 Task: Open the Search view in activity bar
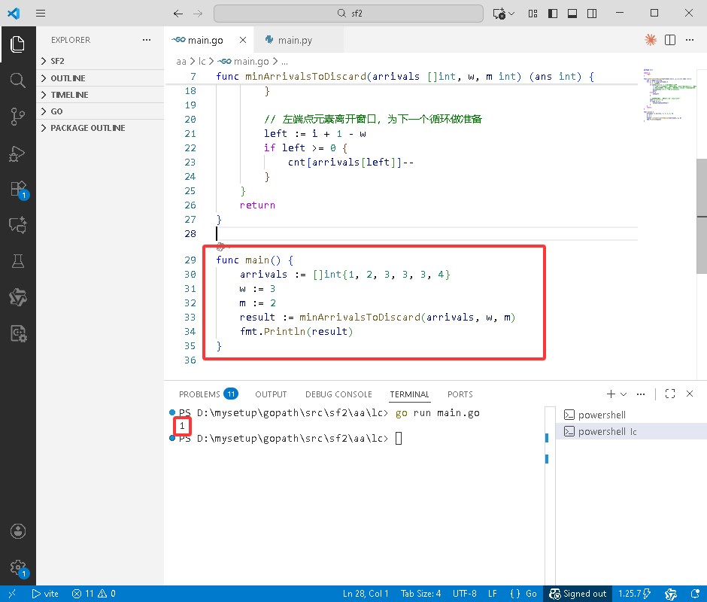tap(17, 81)
